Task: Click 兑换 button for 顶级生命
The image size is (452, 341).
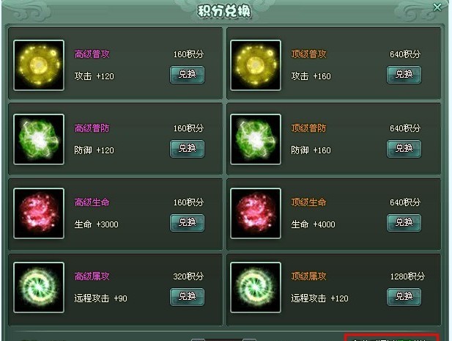Action: point(404,223)
